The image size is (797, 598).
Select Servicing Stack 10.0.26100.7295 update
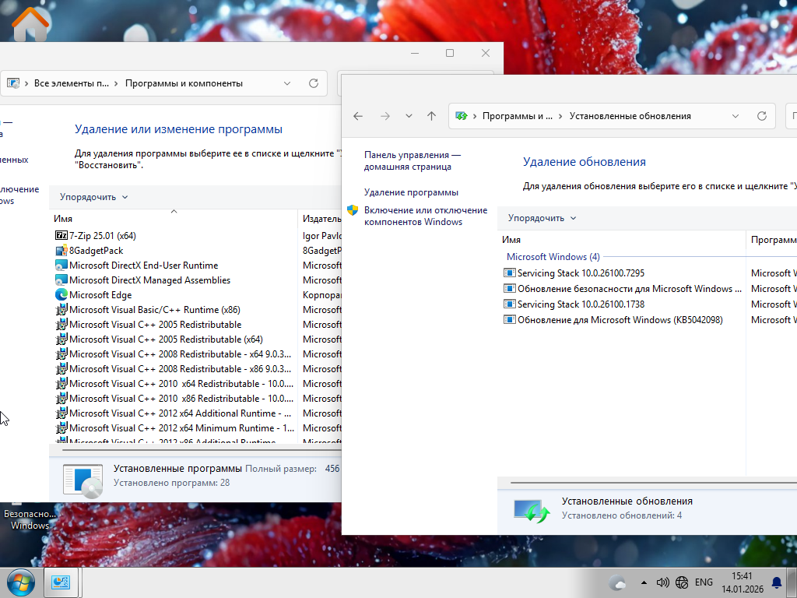(580, 273)
